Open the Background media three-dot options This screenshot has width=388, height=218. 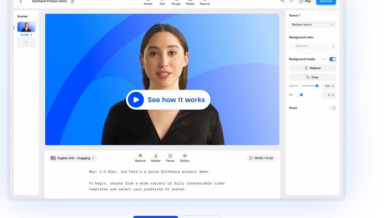pyautogui.click(x=324, y=59)
